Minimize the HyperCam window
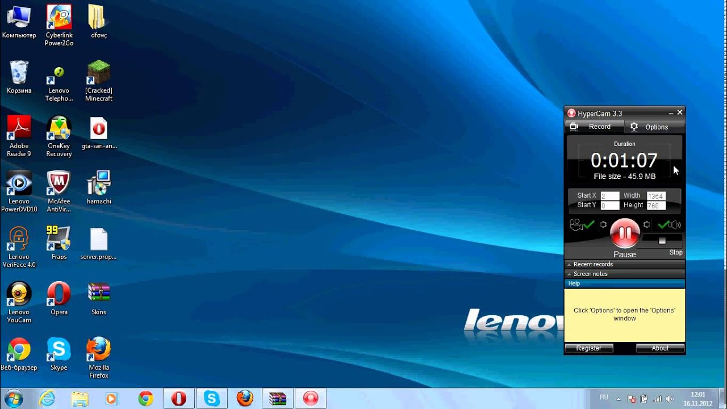This screenshot has height=409, width=727. pos(671,113)
